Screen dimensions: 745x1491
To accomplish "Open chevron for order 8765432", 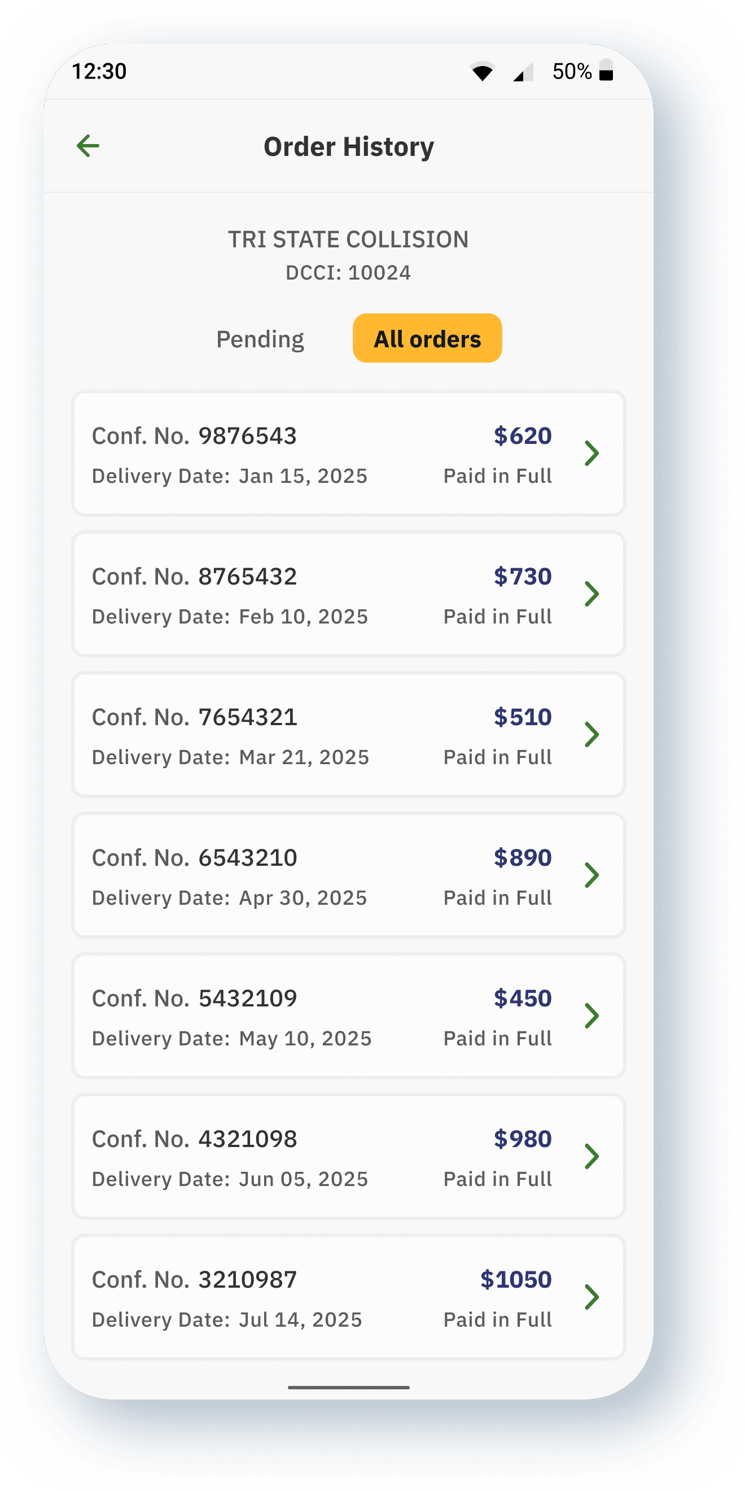I will point(591,594).
